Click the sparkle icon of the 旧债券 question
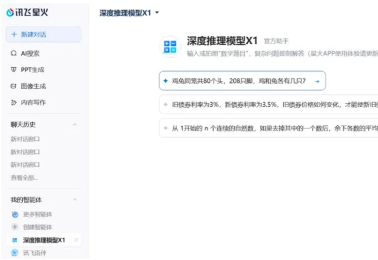This screenshot has width=378, height=260. click(166, 104)
